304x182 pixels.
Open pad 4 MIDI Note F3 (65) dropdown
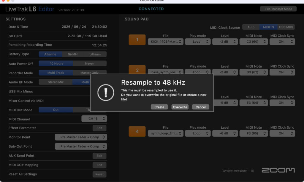click(x=254, y=133)
